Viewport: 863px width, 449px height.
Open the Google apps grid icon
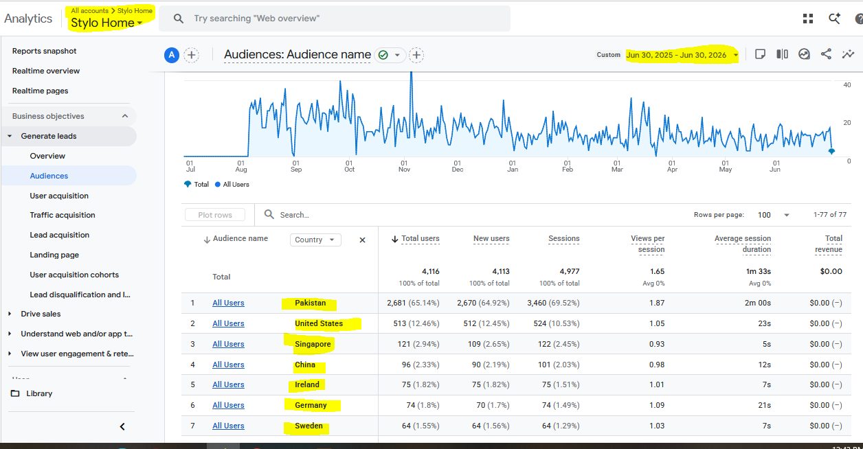point(808,19)
